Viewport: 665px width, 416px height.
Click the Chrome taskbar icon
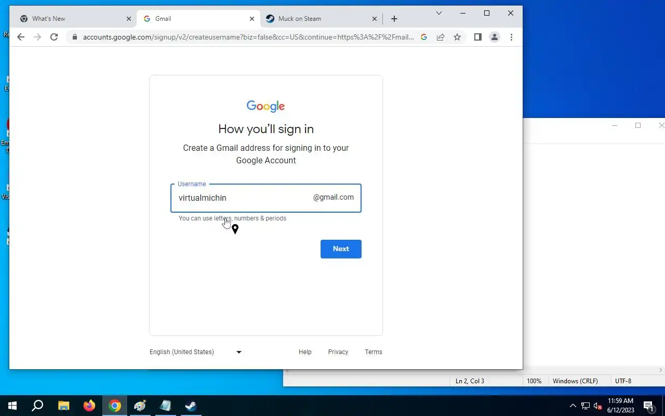pos(115,406)
